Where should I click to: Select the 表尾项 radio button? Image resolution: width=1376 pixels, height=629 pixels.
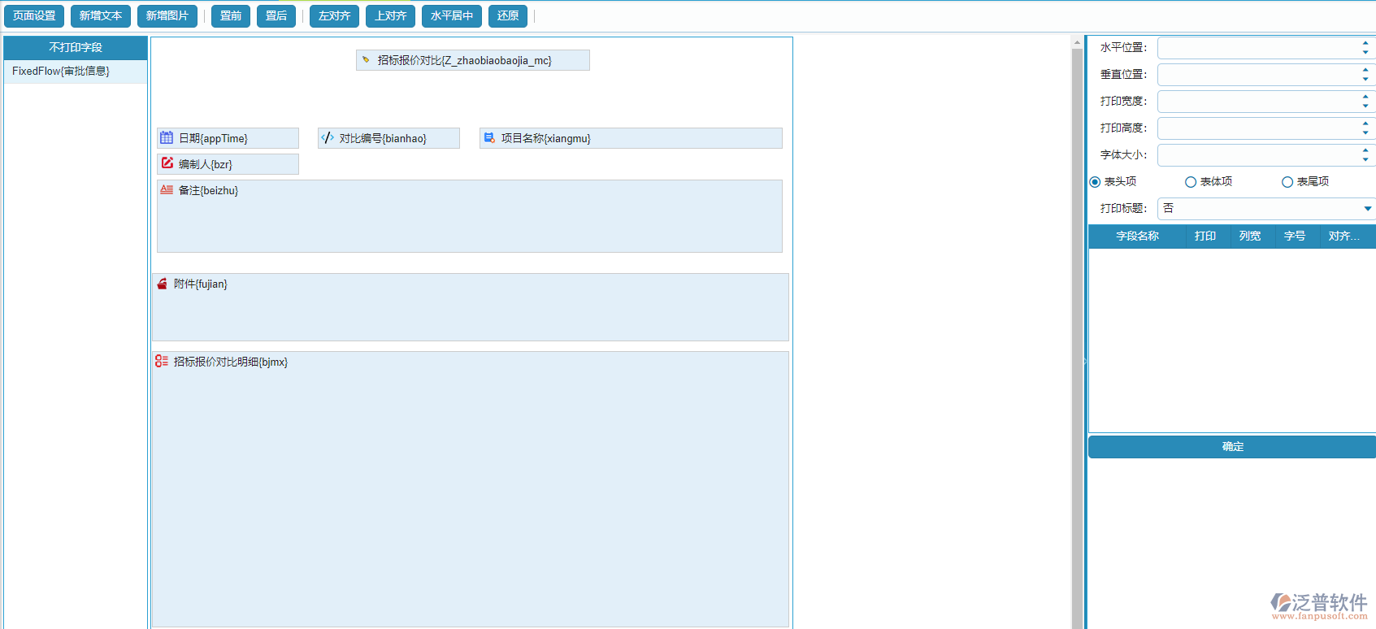[x=1287, y=182]
